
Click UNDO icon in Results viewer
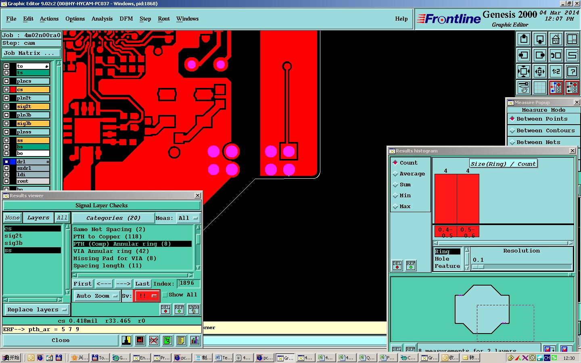coord(194,309)
